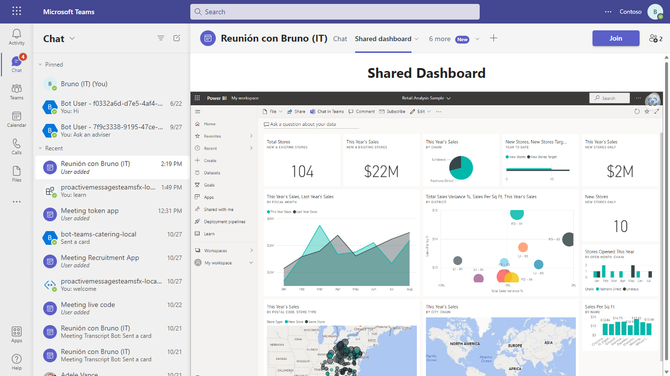
Task: Show meeting participants count
Action: pos(656,39)
